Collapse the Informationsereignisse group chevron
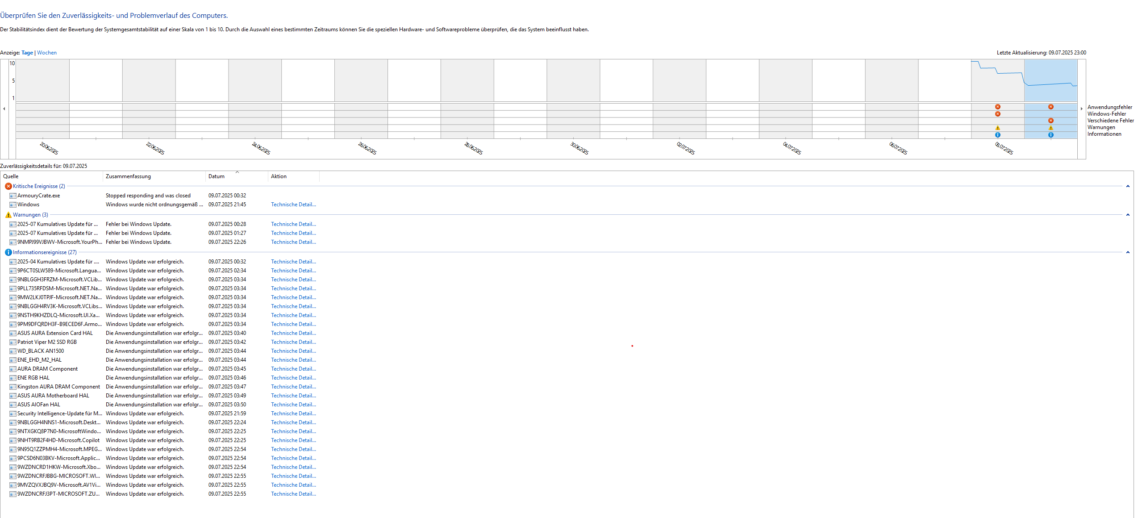Image resolution: width=1138 pixels, height=518 pixels. (x=1127, y=252)
